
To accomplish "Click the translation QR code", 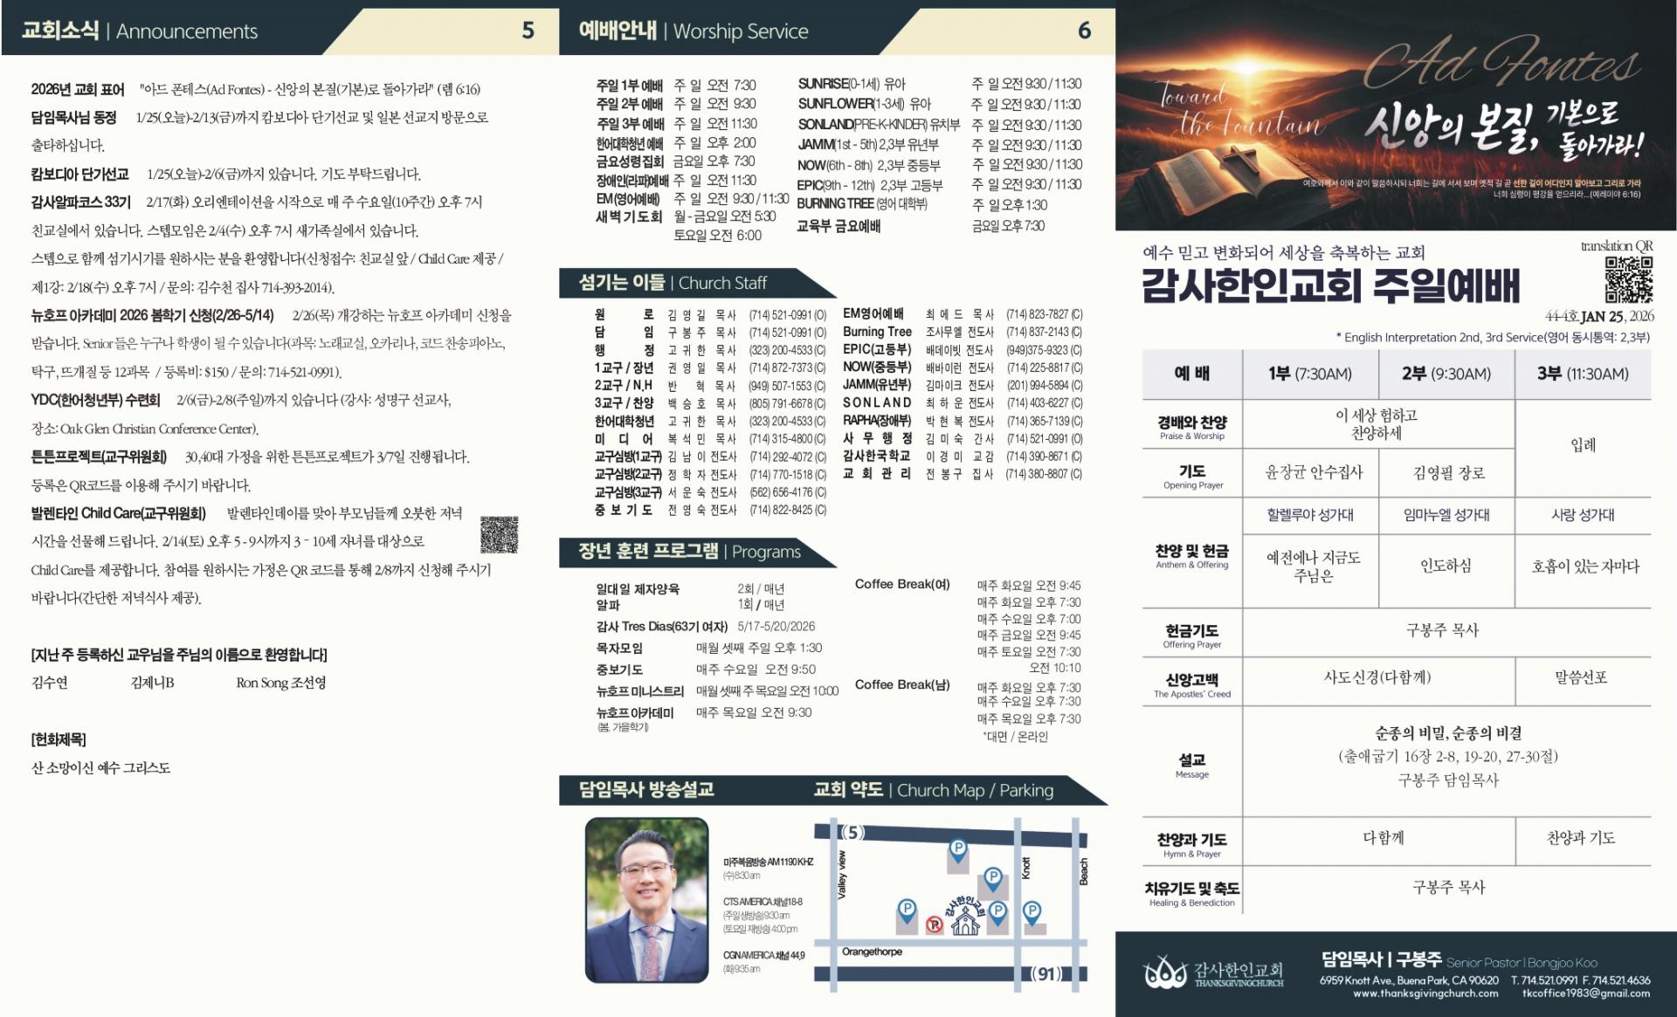I will tap(1628, 279).
